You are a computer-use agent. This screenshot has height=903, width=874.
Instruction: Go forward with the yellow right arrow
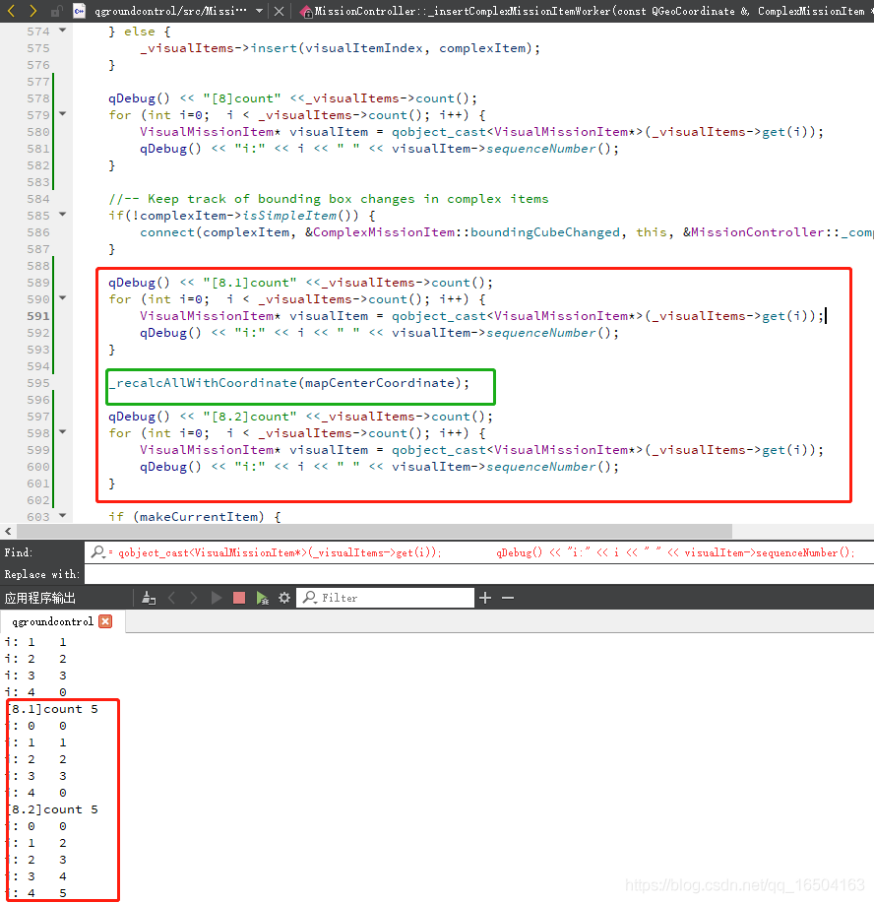pyautogui.click(x=32, y=11)
